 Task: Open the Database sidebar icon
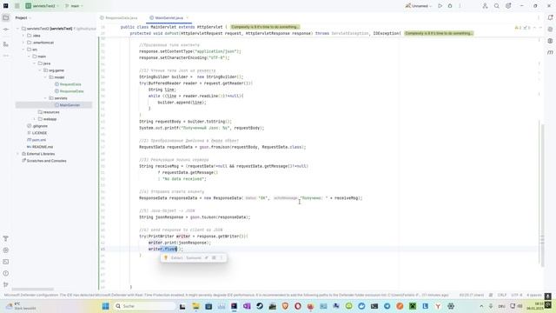click(x=550, y=41)
